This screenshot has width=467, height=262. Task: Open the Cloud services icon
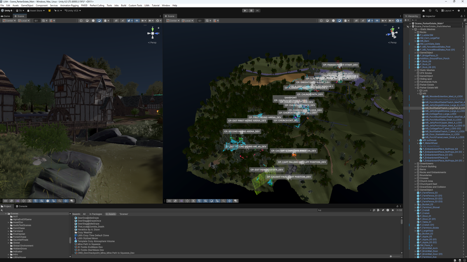coord(423,10)
